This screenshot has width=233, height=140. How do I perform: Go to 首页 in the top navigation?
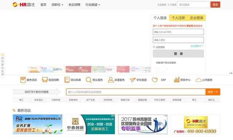[x=43, y=5]
